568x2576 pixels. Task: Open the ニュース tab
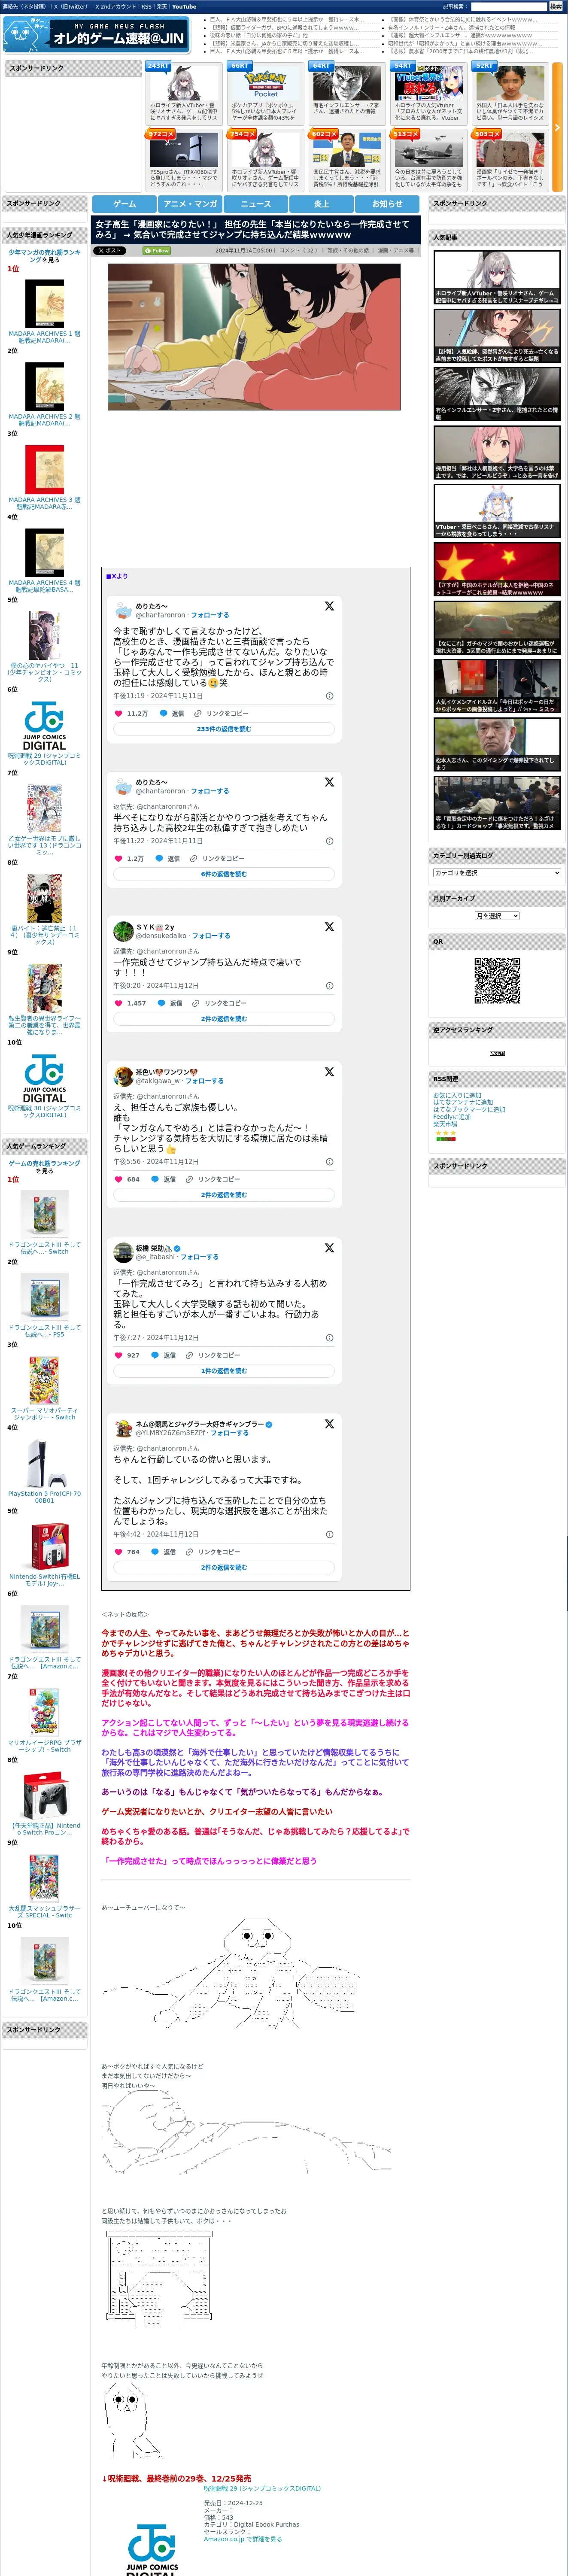tap(256, 204)
